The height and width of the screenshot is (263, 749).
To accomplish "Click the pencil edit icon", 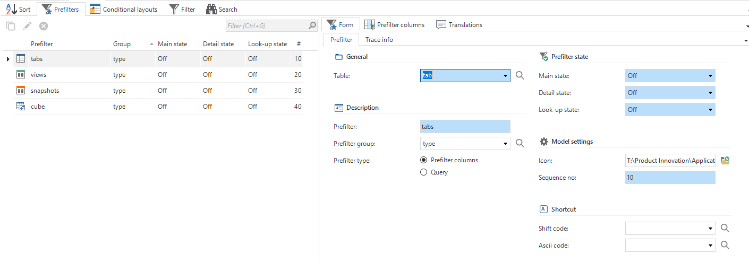I will point(27,26).
